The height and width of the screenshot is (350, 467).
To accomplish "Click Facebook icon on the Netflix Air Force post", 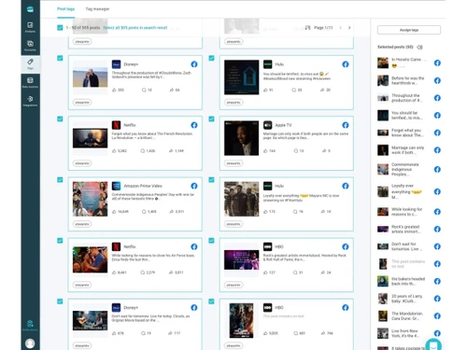I will 194,246.
